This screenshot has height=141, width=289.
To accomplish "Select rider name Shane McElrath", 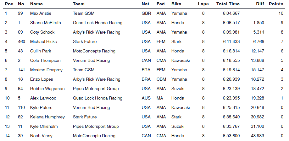I will pos(45,23).
